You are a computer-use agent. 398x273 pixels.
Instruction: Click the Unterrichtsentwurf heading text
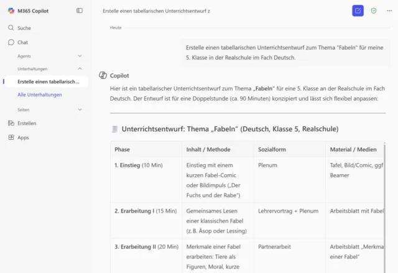pos(230,129)
